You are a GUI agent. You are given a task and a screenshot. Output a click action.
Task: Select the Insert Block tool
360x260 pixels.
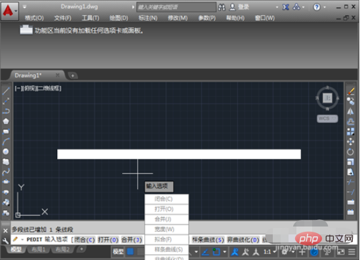[6, 202]
